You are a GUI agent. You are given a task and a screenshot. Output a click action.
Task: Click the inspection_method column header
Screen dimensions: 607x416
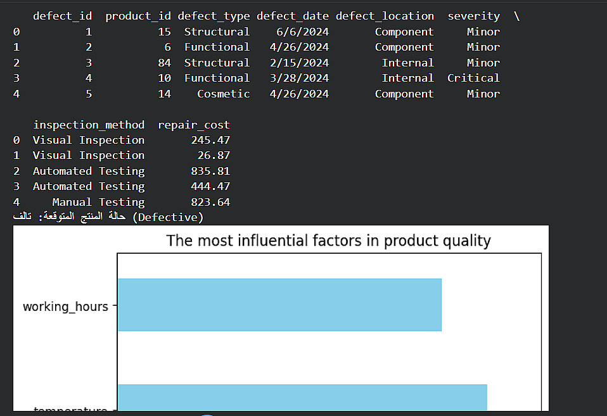[x=89, y=125]
